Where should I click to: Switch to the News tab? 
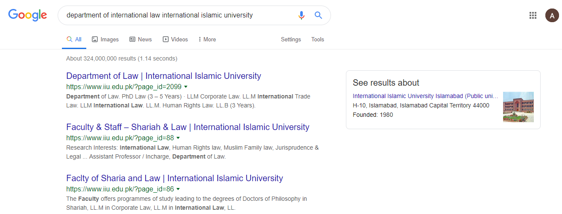click(x=140, y=39)
